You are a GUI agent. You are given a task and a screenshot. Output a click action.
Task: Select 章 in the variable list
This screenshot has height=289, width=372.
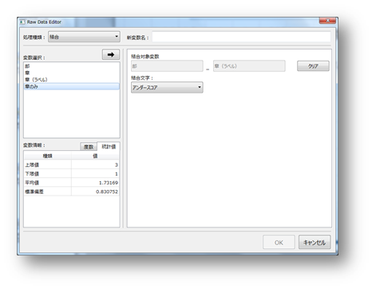coord(72,73)
